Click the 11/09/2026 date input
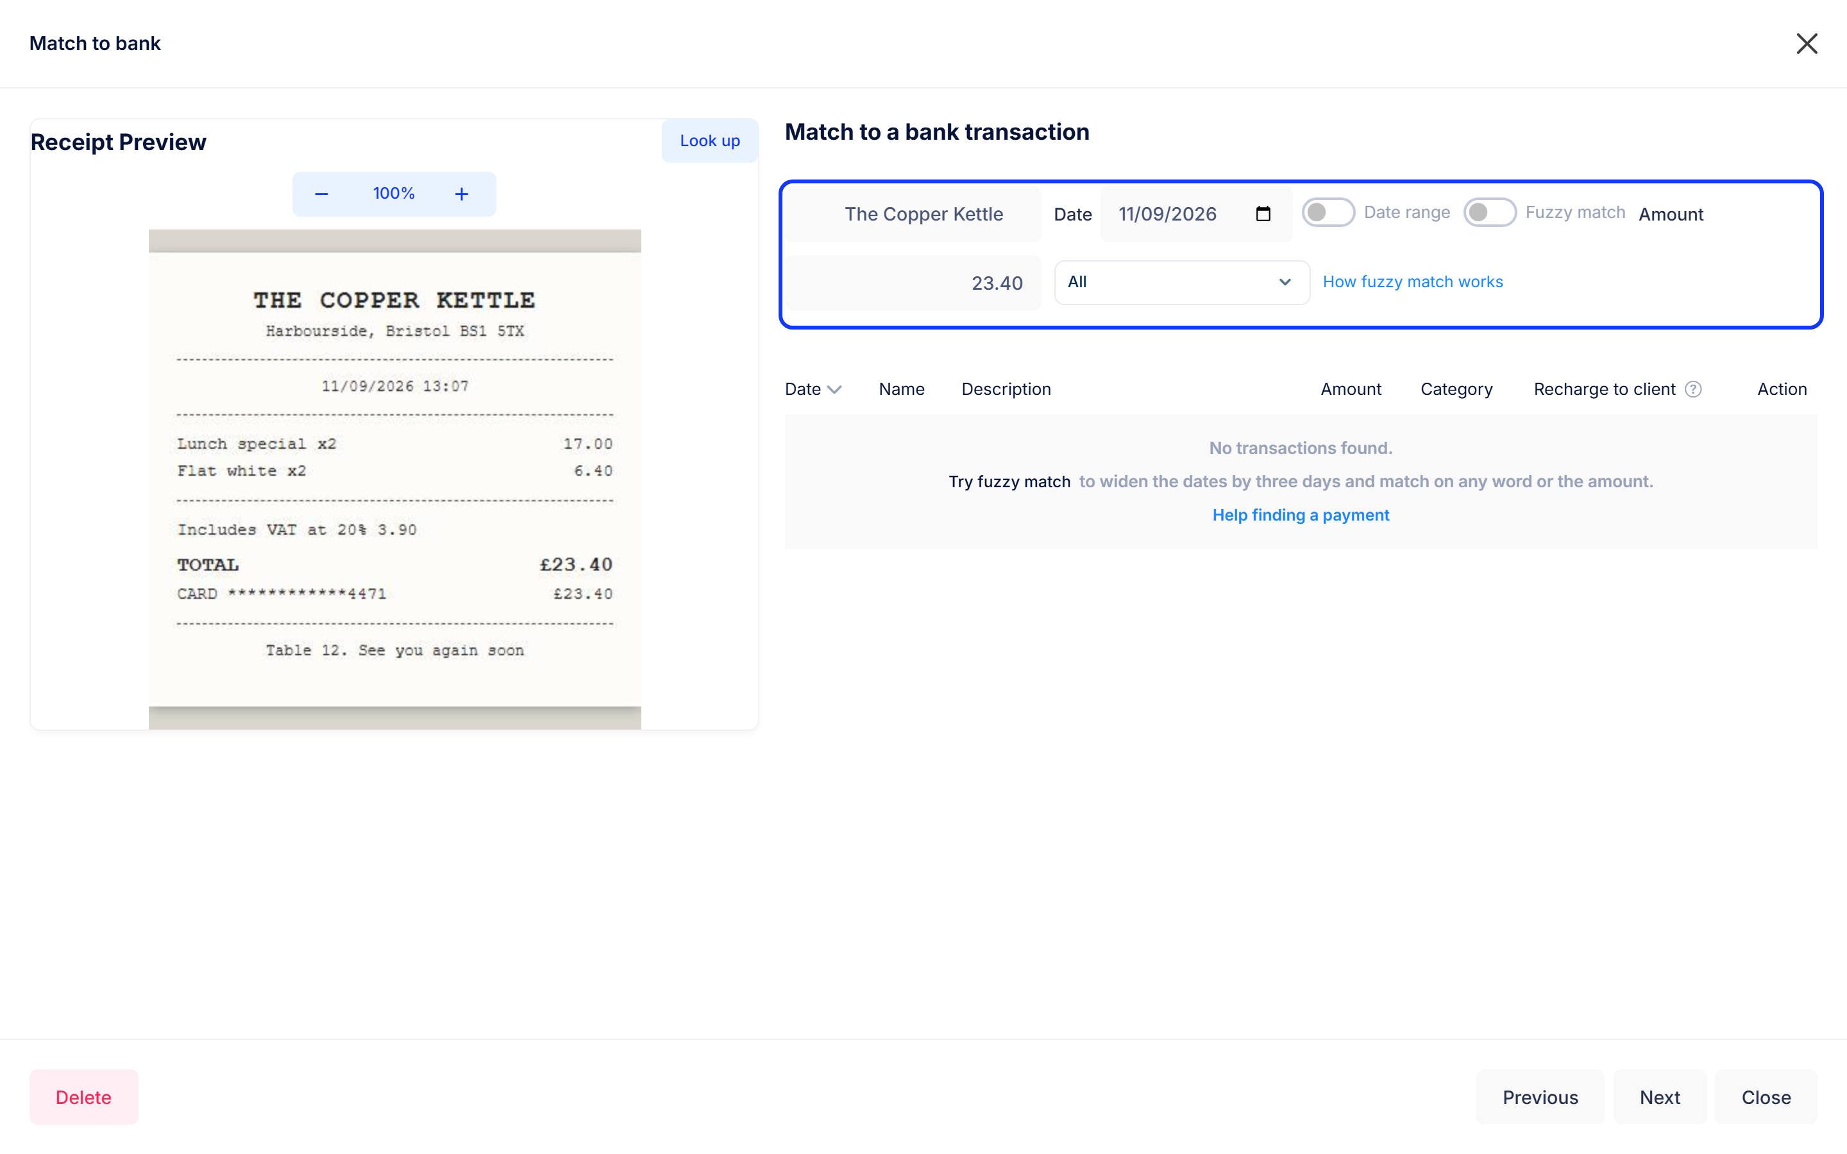Viewport: 1847px width, 1154px height. tap(1196, 215)
